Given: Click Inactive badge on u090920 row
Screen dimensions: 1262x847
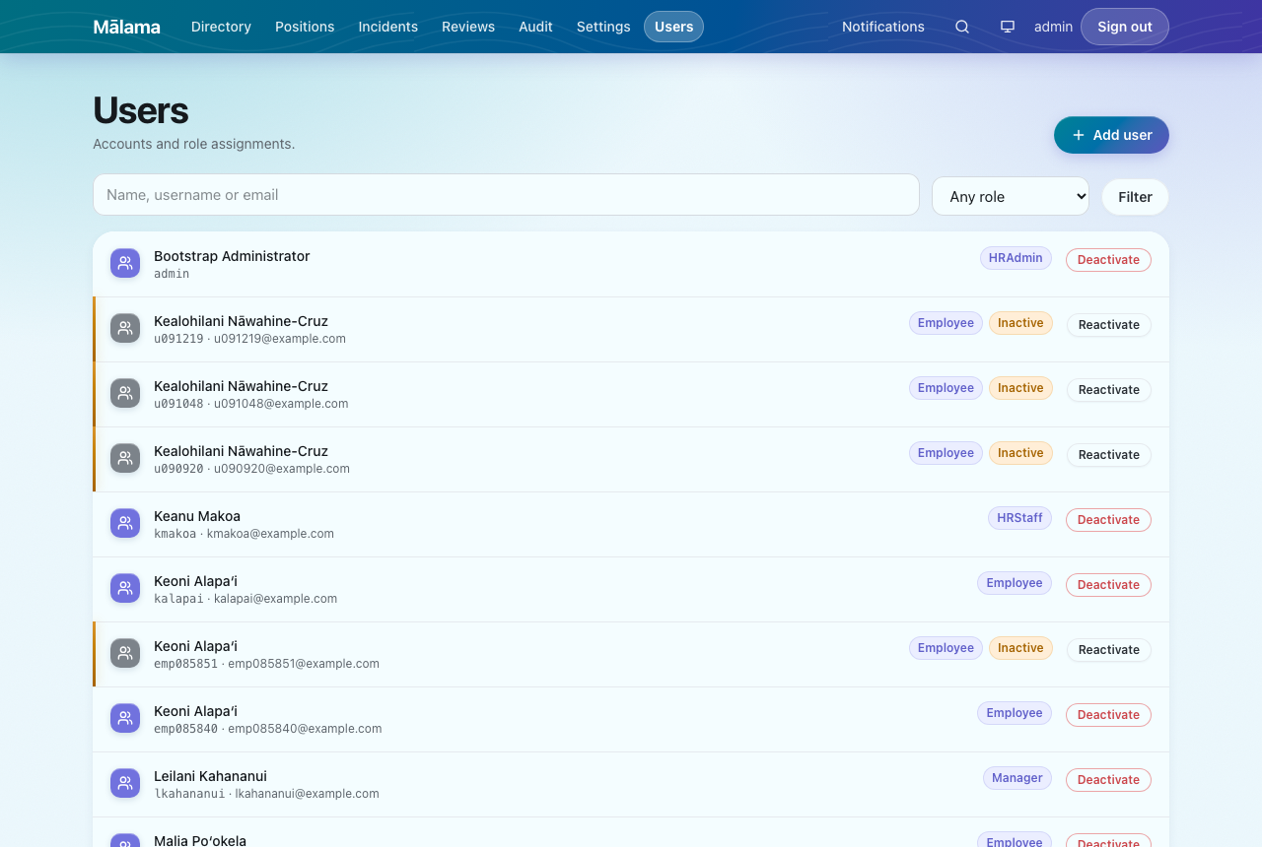Looking at the screenshot, I should click(1020, 453).
